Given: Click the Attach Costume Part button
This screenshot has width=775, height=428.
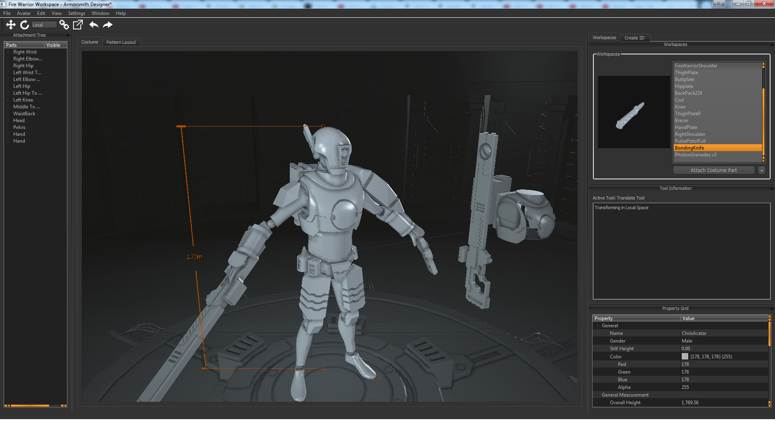Looking at the screenshot, I should (x=713, y=170).
